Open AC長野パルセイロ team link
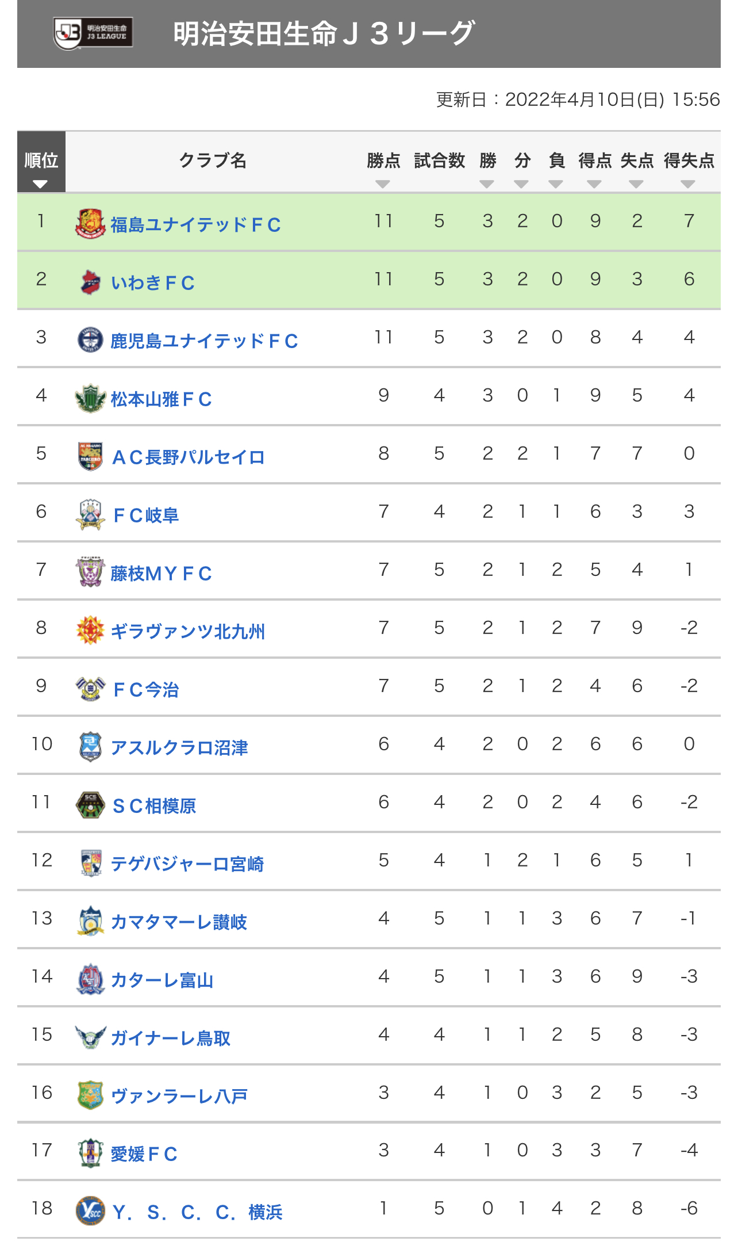 coord(188,457)
